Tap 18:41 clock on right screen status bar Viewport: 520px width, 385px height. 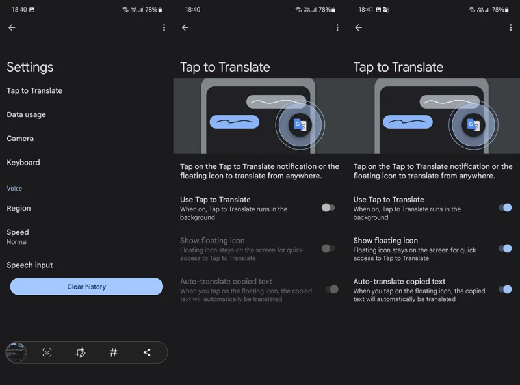[366, 10]
